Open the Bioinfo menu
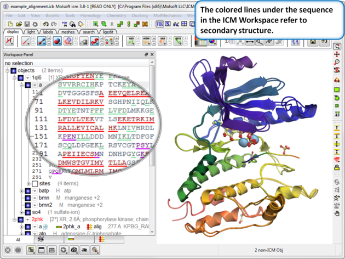 pos(53,16)
